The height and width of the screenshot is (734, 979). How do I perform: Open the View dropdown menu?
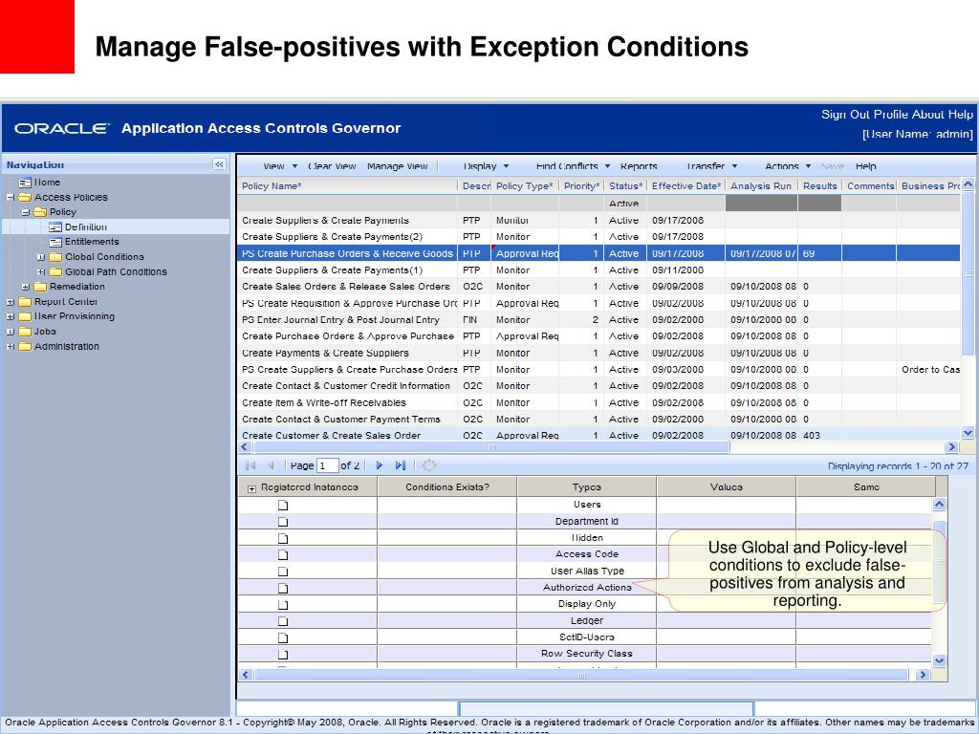tap(280, 166)
